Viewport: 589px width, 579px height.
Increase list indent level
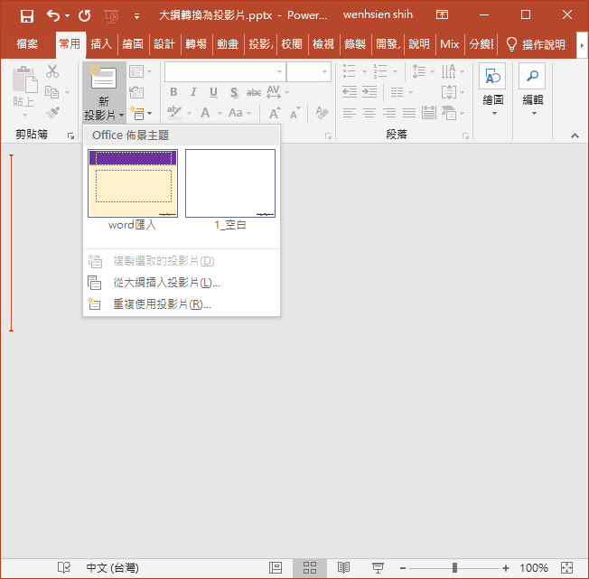click(369, 92)
